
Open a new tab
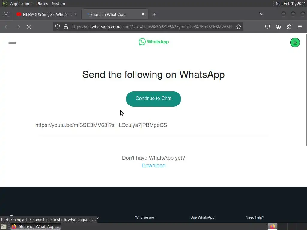tap(154, 14)
